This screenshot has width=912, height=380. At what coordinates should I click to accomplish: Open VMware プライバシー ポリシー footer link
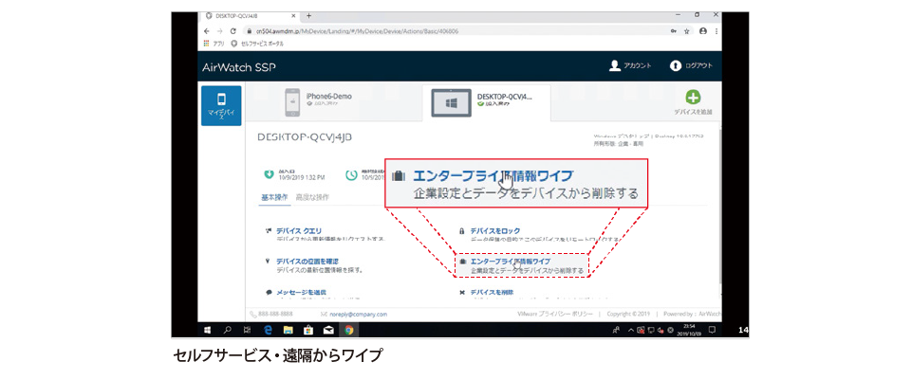pyautogui.click(x=555, y=314)
